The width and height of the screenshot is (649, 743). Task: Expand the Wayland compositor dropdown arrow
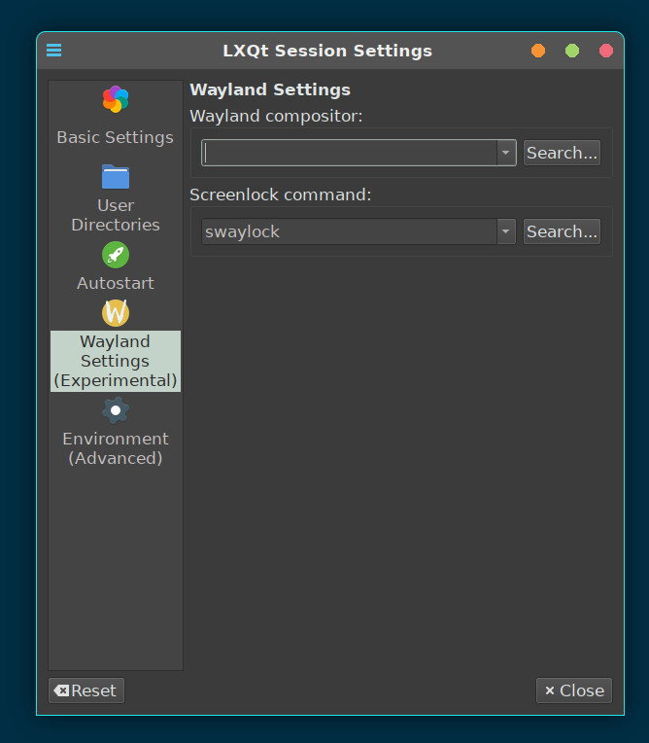(x=506, y=153)
